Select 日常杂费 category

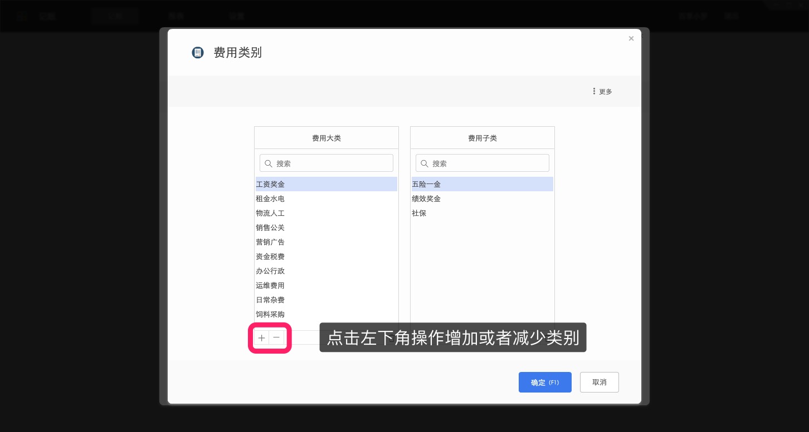point(326,300)
